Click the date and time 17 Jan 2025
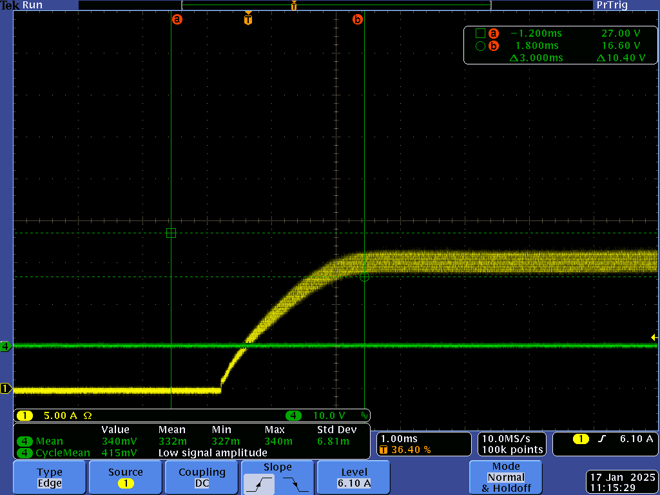The height and width of the screenshot is (495, 660). point(623,478)
